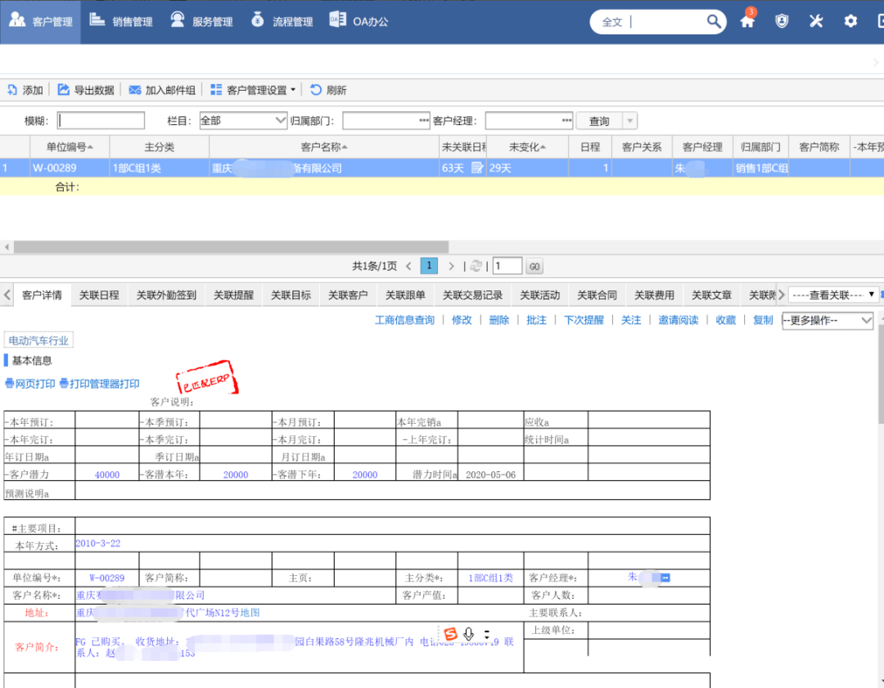Open the 栏目 全部 dropdown

[x=243, y=120]
